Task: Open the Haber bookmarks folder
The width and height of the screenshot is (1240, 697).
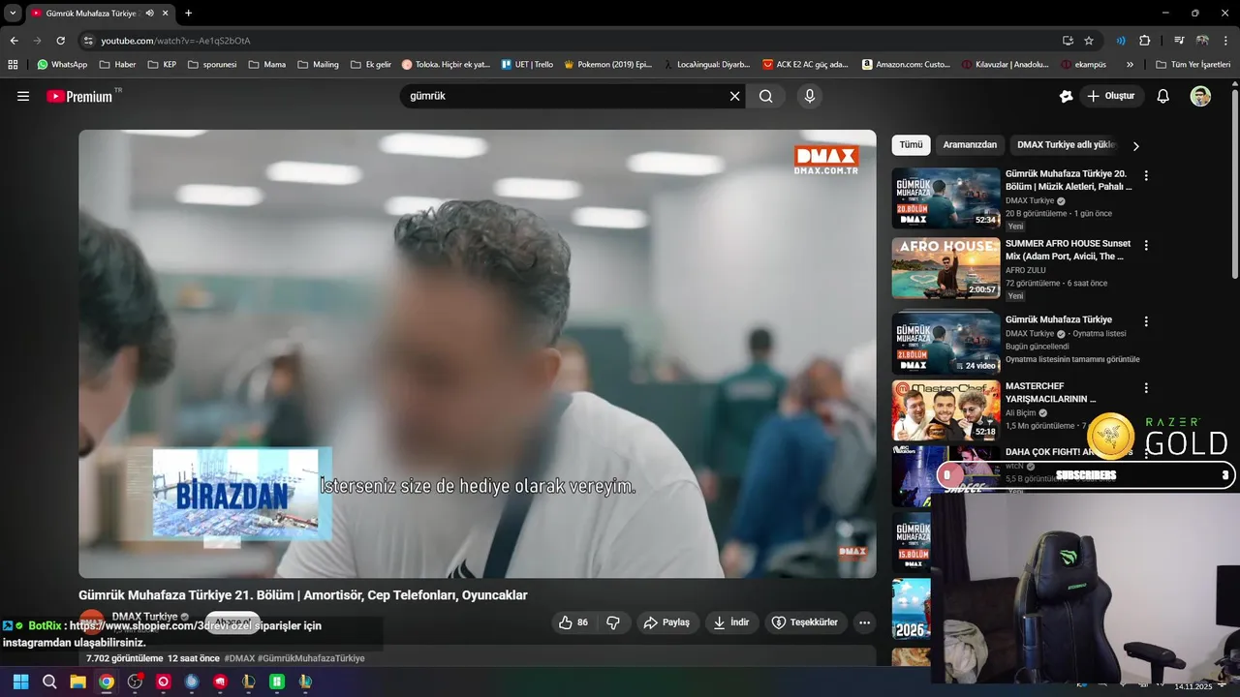Action: tap(116, 65)
